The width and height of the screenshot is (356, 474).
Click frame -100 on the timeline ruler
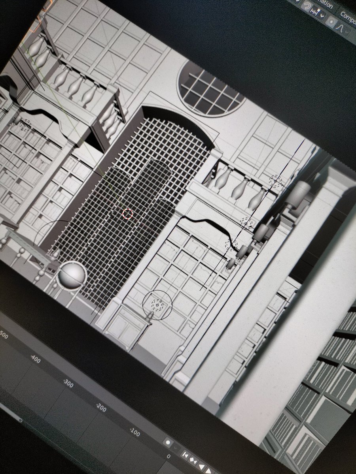pyautogui.click(x=135, y=433)
